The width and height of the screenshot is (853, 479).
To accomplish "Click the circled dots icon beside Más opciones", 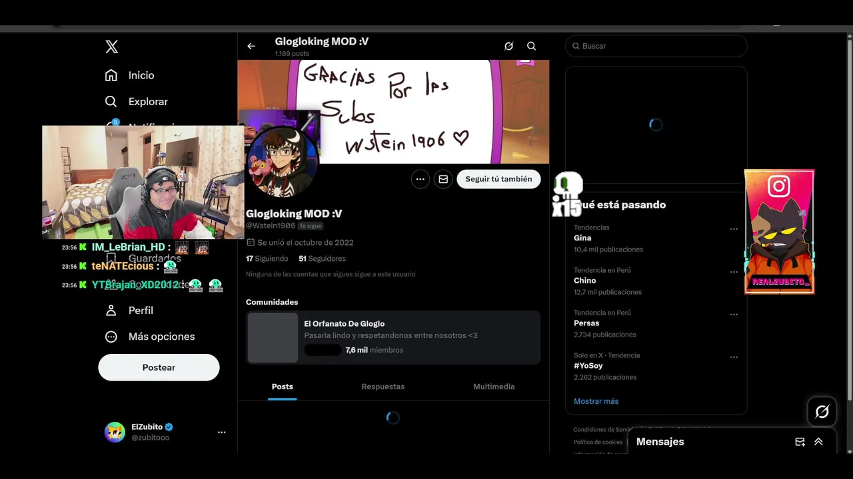I will [111, 337].
